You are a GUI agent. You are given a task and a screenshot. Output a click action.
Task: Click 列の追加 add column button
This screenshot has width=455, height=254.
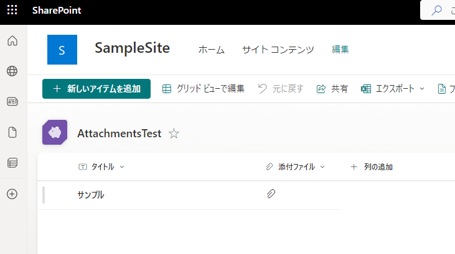click(372, 167)
